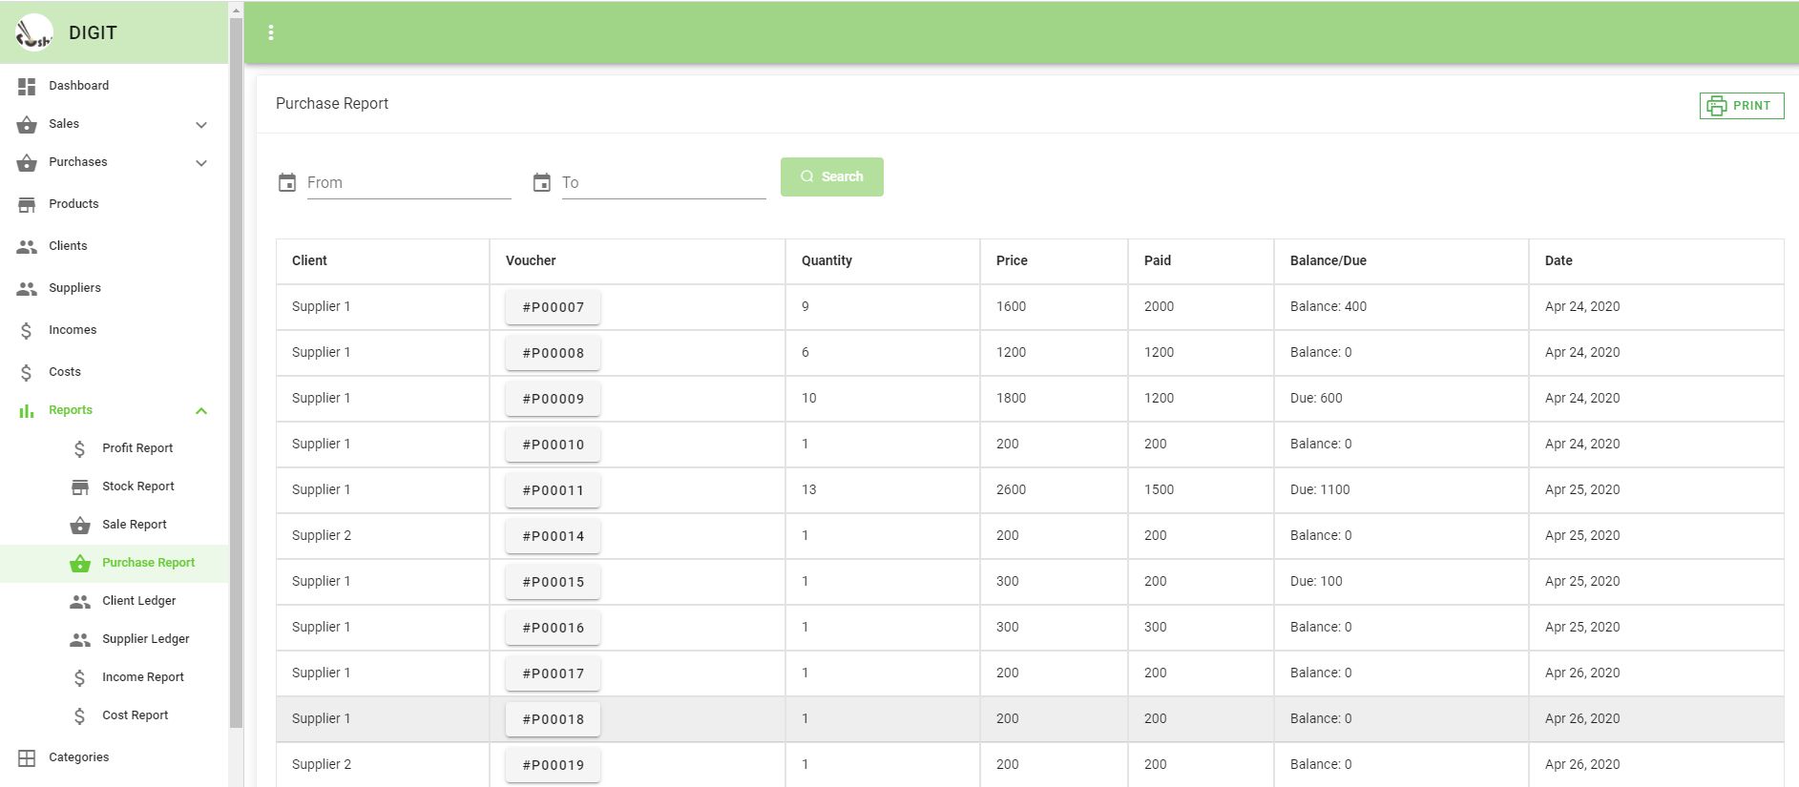The width and height of the screenshot is (1799, 787).
Task: Click the Products store icon
Action: [27, 204]
